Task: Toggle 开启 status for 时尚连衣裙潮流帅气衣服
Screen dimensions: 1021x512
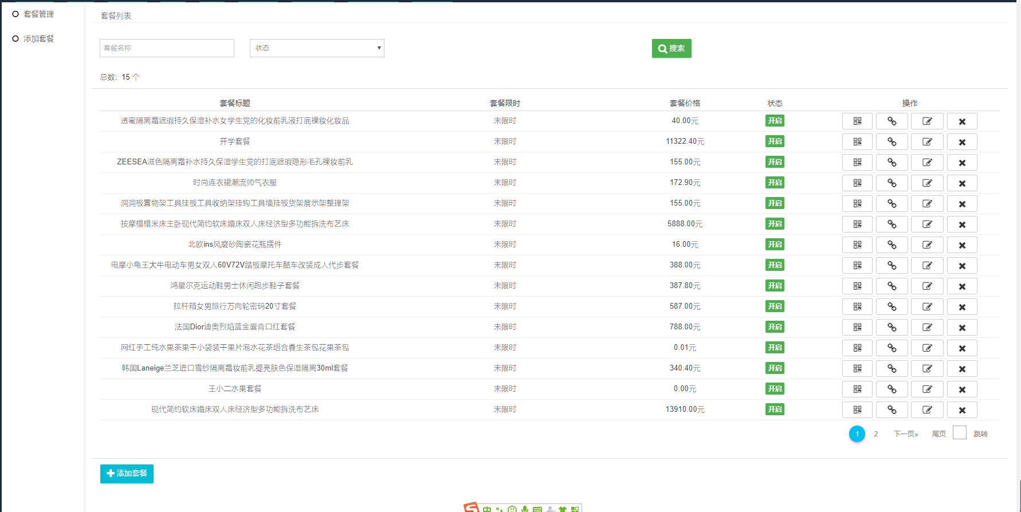Action: [x=775, y=183]
